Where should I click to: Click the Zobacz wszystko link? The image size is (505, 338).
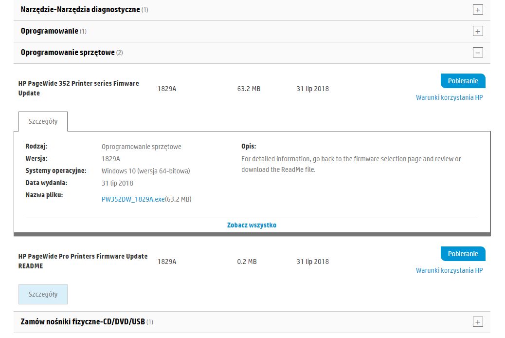tap(252, 225)
